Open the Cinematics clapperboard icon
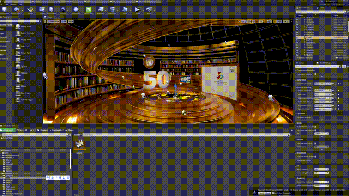Viewport: 349px width, 196px height. pyautogui.click(x=112, y=10)
